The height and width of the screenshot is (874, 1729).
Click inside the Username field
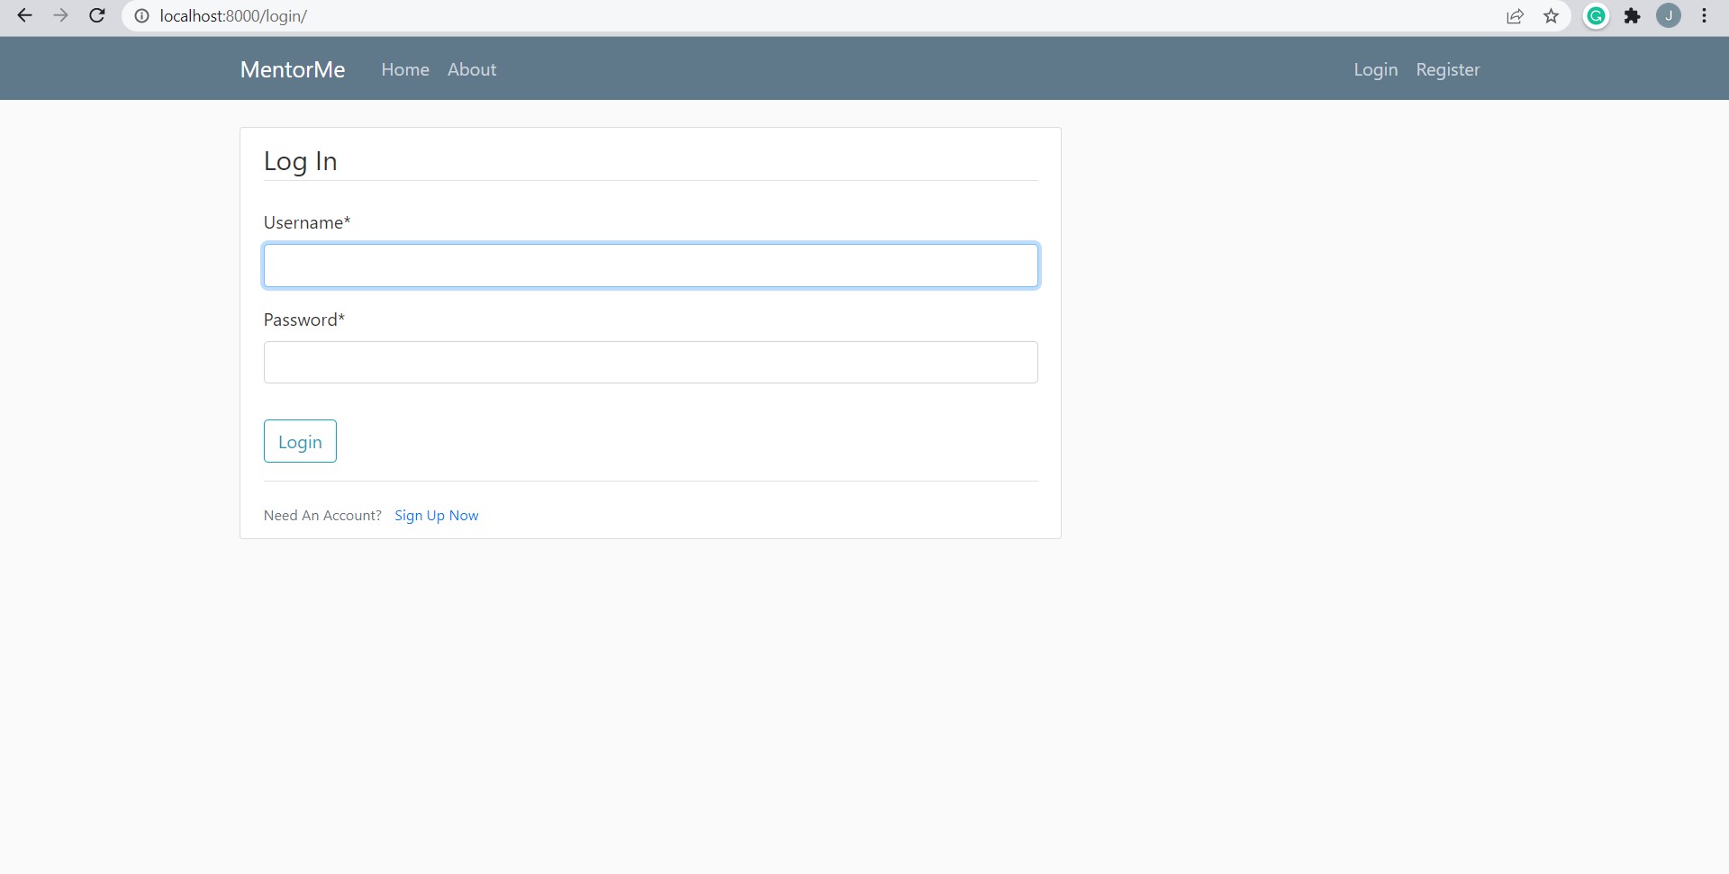pos(650,265)
